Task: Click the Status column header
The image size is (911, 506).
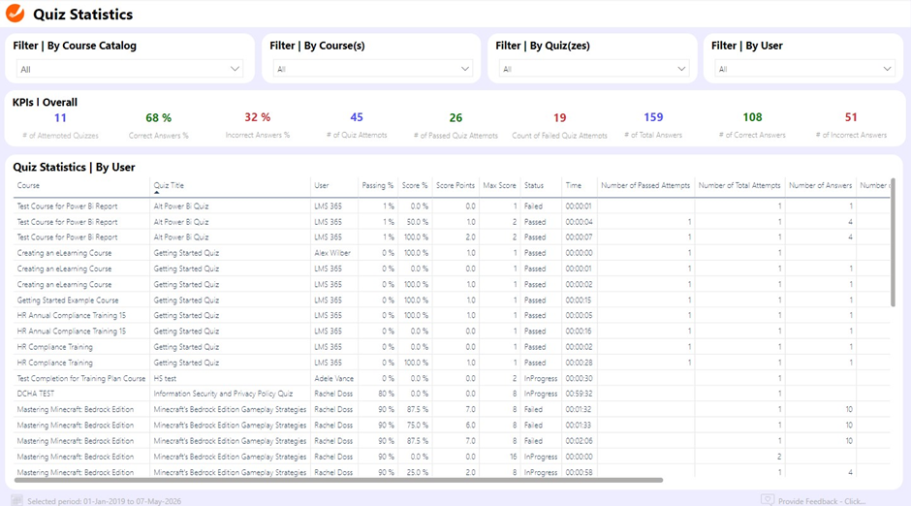Action: pyautogui.click(x=534, y=185)
